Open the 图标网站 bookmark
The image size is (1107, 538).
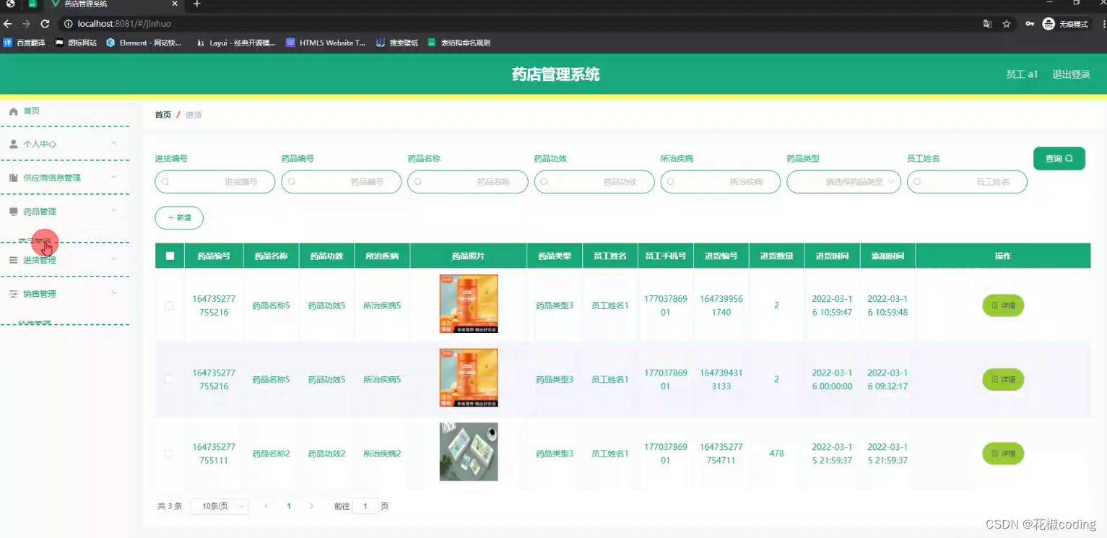point(76,43)
